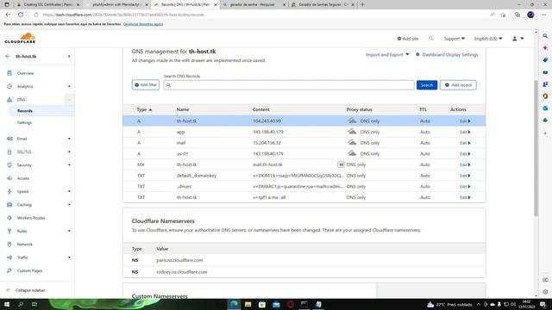The image size is (552, 310).
Task: Sort records by Type column
Action: click(144, 109)
